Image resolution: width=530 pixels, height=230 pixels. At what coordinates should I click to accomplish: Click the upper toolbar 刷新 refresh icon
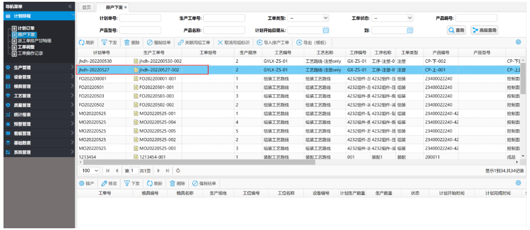coord(82,43)
